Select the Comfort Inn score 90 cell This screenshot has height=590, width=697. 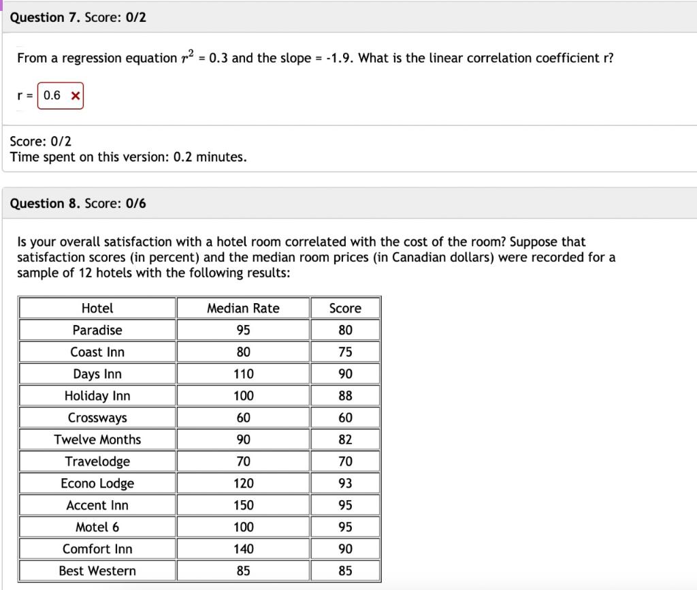tap(345, 548)
